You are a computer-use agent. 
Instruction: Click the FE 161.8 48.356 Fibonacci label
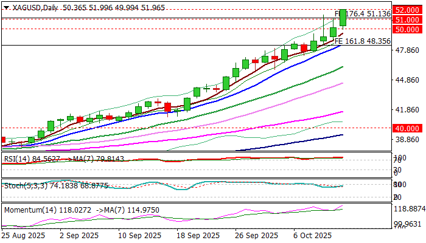[362, 41]
